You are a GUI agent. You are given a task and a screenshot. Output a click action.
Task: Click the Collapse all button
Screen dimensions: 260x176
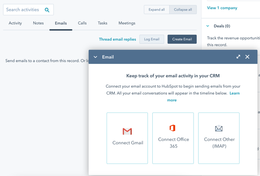(x=183, y=10)
